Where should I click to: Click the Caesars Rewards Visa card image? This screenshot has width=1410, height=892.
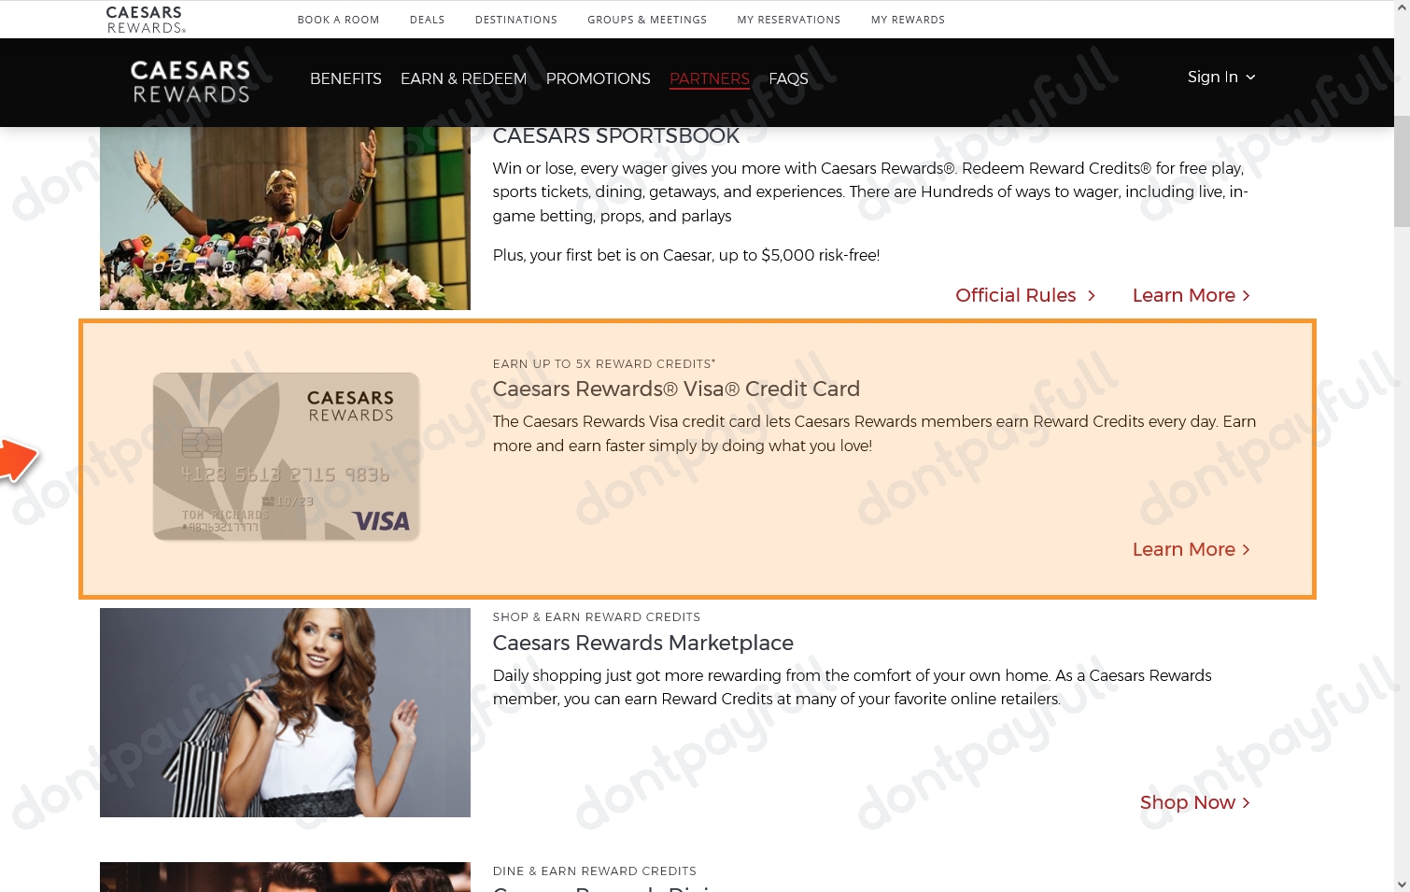(x=286, y=457)
